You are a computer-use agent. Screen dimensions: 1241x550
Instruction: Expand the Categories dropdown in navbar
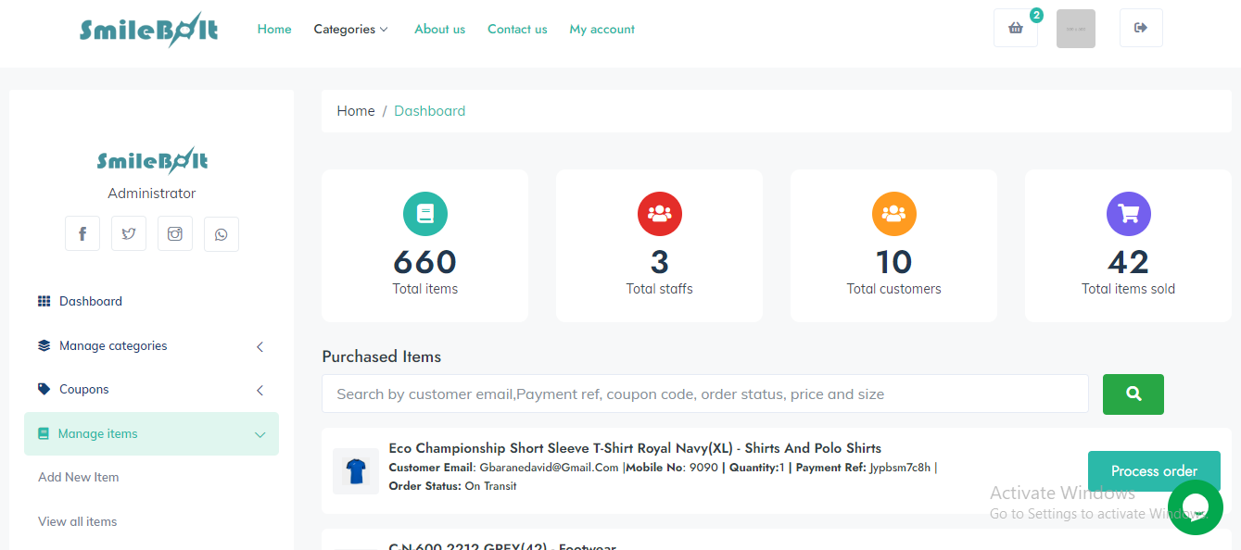pos(350,30)
